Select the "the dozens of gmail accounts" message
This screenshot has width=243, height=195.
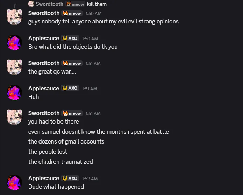pyautogui.click(x=66, y=141)
